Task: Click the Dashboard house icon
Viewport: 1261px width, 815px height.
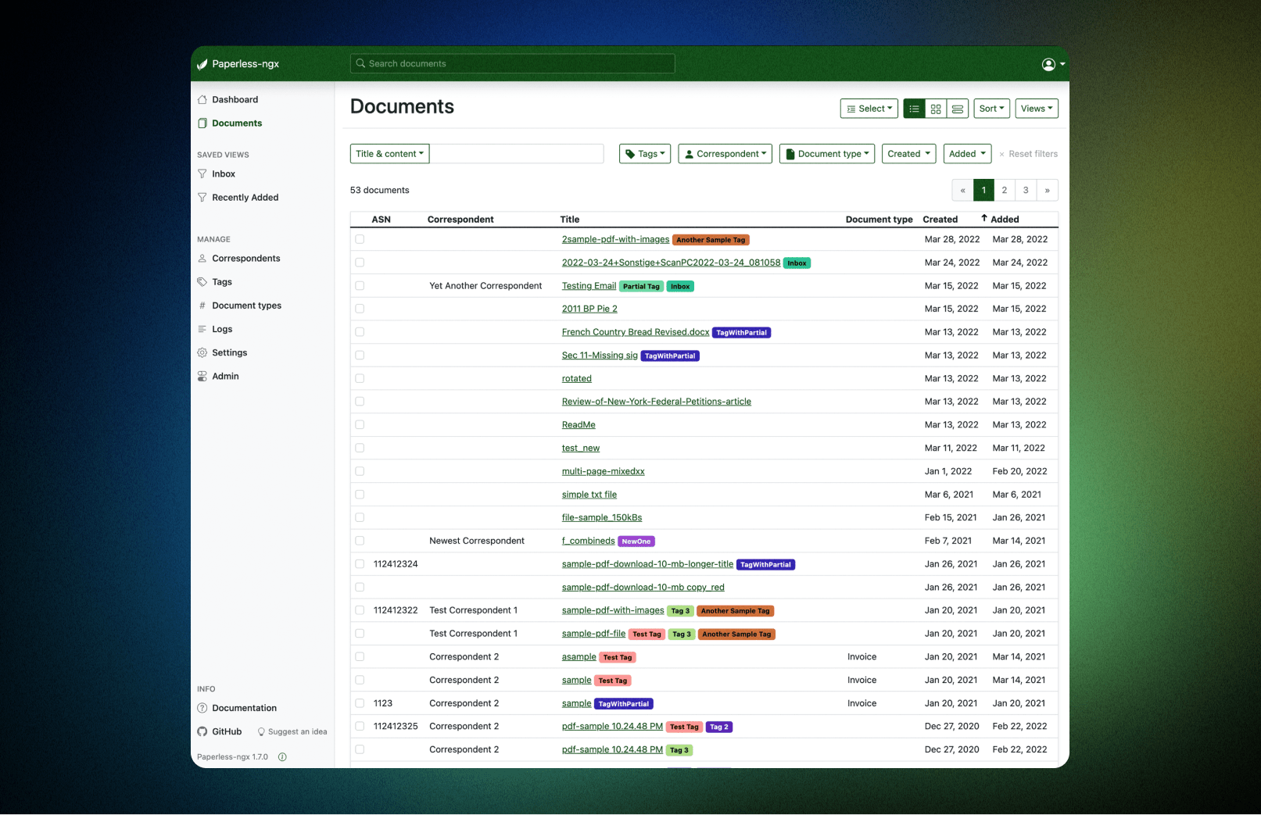Action: [202, 99]
